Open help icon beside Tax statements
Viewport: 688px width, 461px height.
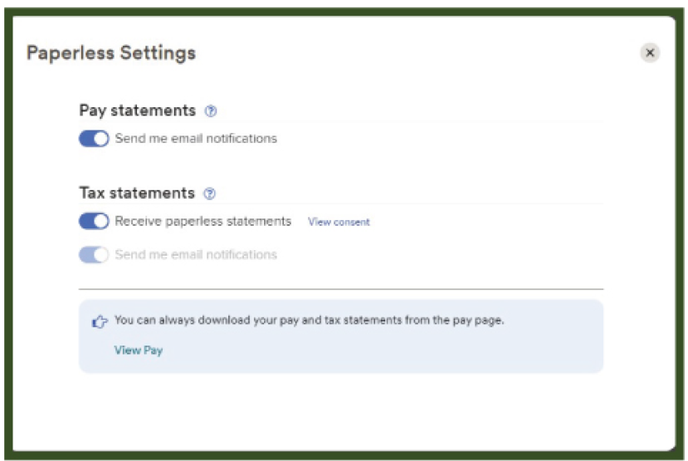point(209,194)
